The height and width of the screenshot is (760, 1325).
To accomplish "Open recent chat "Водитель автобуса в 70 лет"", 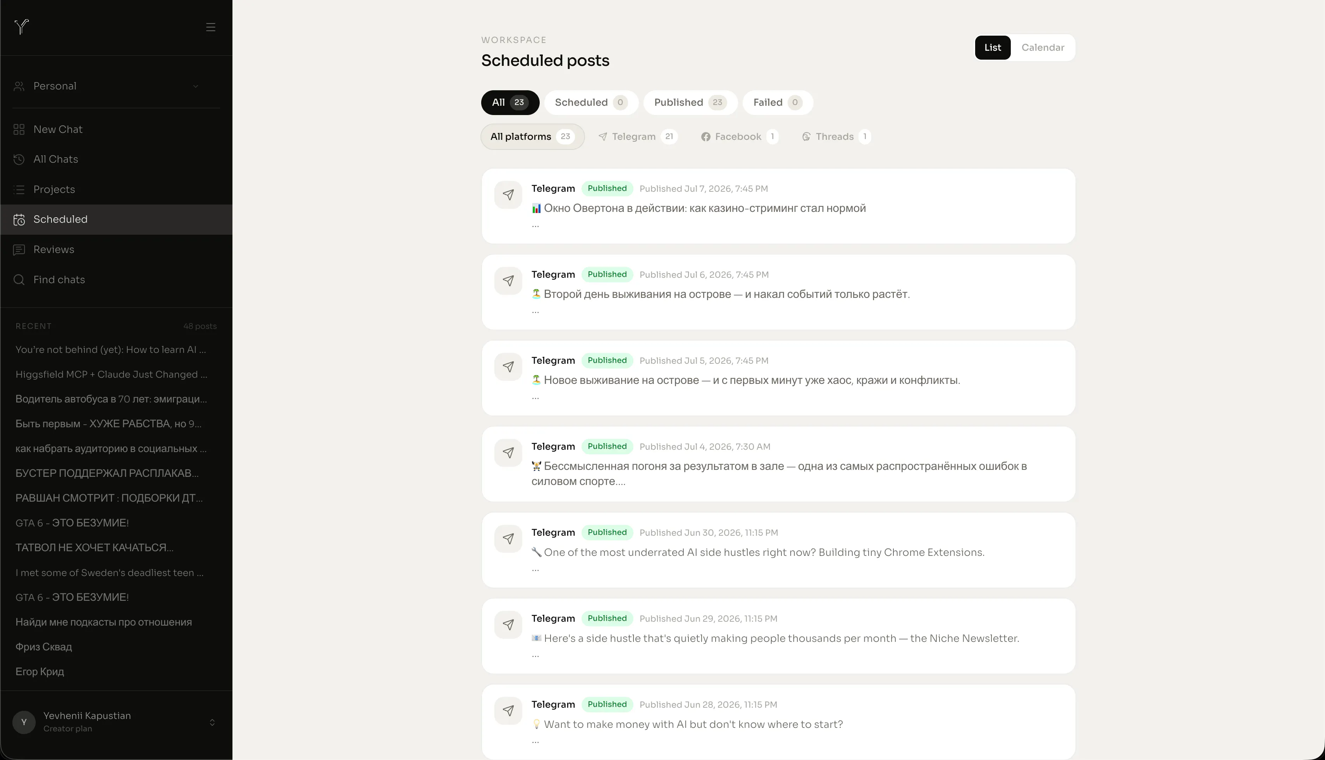I will pyautogui.click(x=111, y=399).
